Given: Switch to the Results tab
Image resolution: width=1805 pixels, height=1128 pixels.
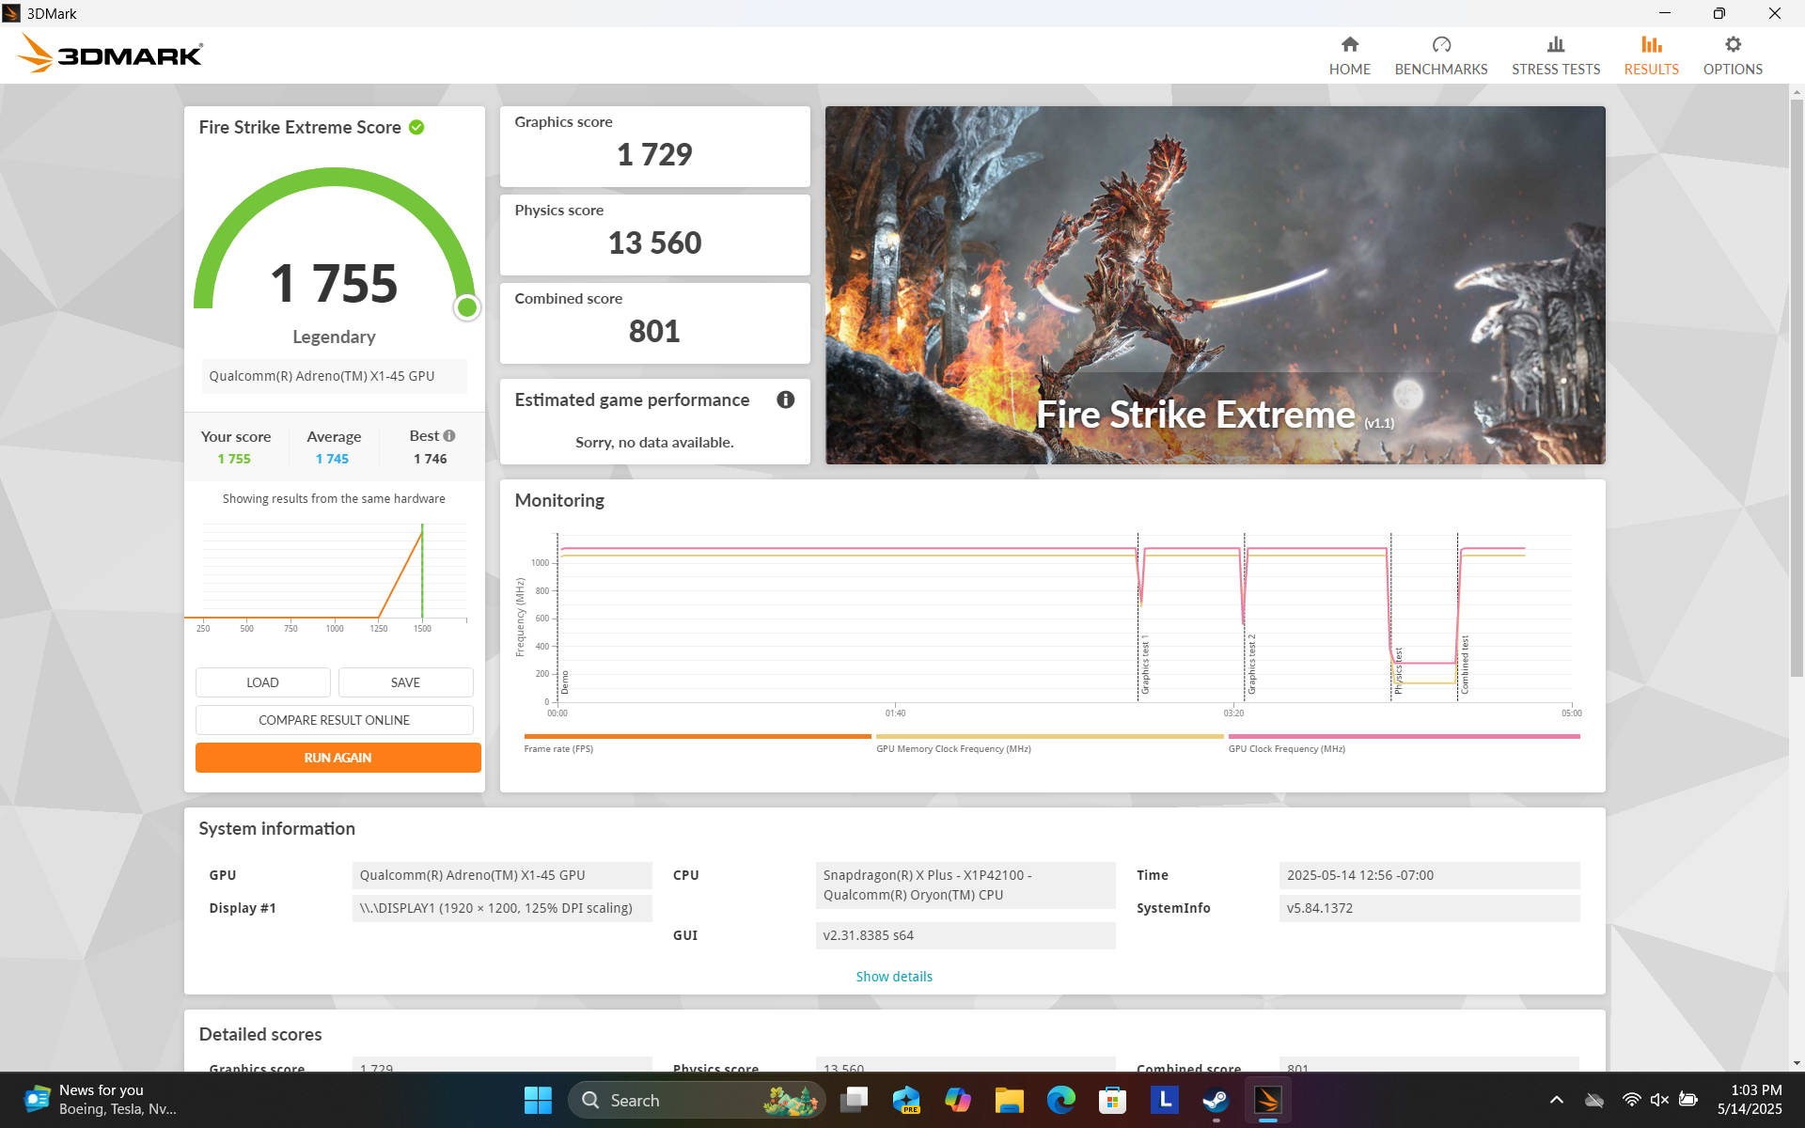Looking at the screenshot, I should pos(1650,55).
